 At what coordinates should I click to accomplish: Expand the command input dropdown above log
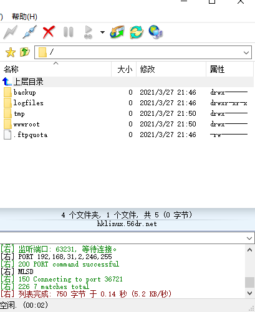tap(249, 238)
